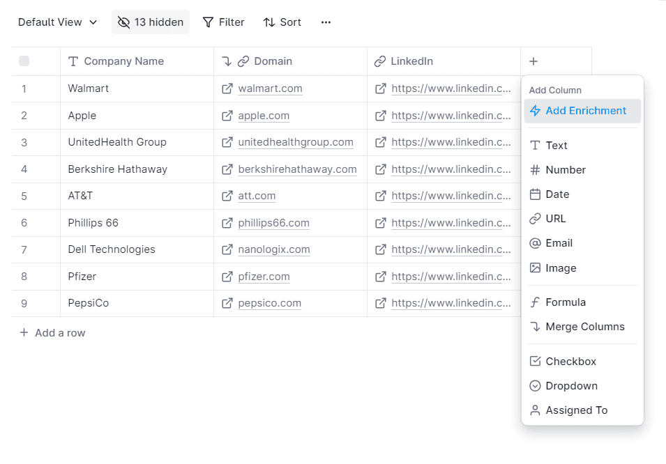The height and width of the screenshot is (464, 666).
Task: Toggle the select-all rows checkbox
Action: 24,61
